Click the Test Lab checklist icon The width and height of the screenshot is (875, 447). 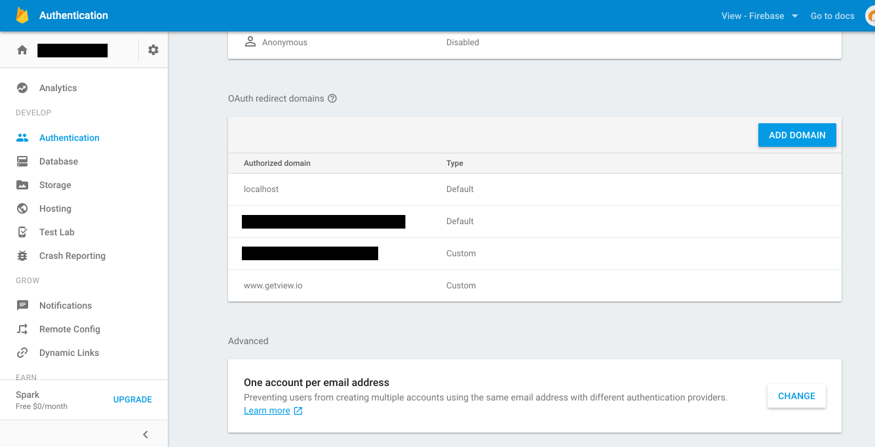point(22,232)
